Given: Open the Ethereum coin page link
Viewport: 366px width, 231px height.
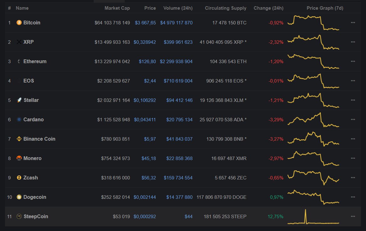Looking at the screenshot, I should coord(35,61).
